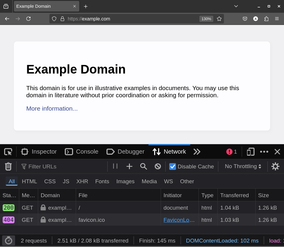Open the Extensions puzzle icon

tap(266, 19)
